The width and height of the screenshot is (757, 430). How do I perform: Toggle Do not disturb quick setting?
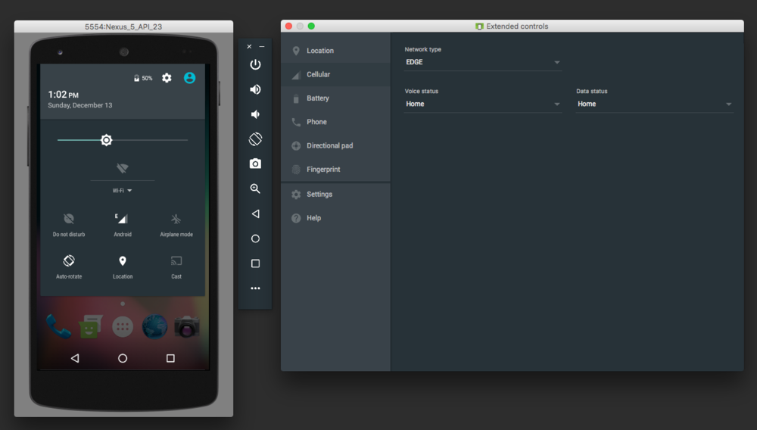click(x=69, y=220)
